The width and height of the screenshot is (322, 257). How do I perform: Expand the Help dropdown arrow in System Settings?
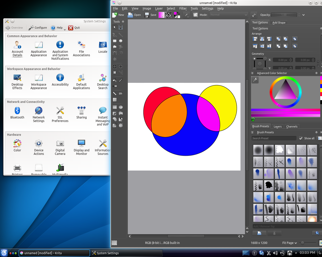click(x=65, y=29)
